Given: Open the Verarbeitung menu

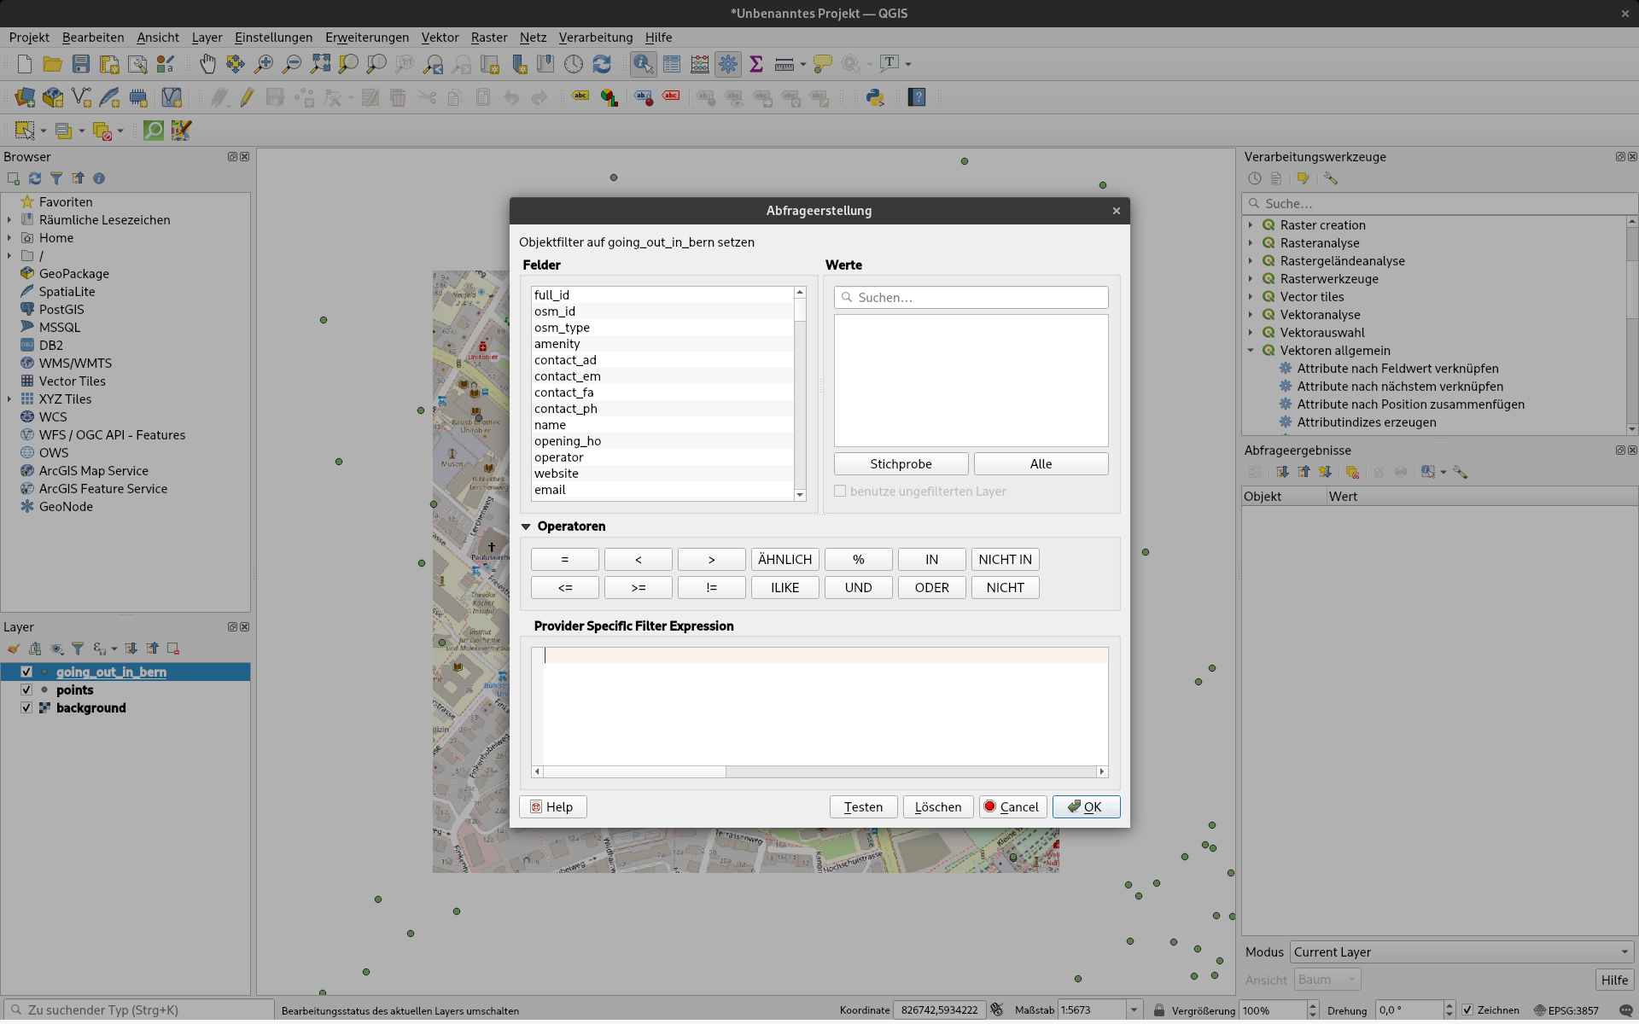Looking at the screenshot, I should [x=595, y=38].
